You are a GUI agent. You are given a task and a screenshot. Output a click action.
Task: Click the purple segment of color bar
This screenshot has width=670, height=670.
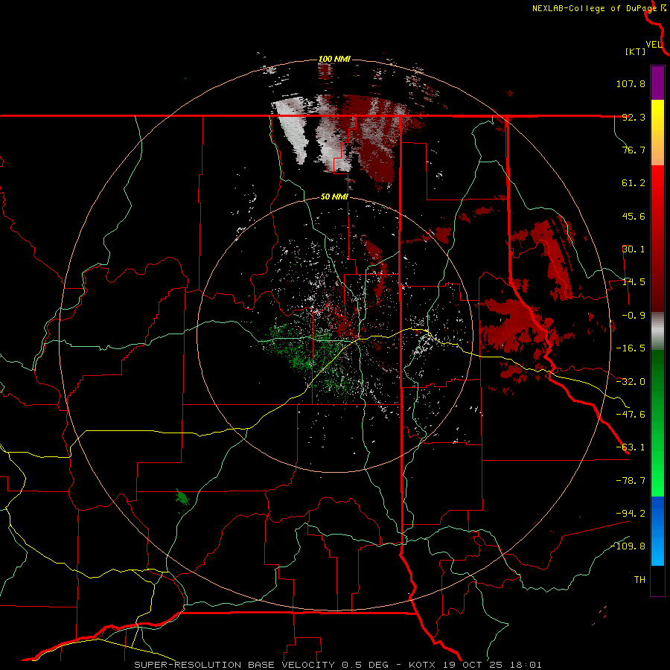coord(657,83)
